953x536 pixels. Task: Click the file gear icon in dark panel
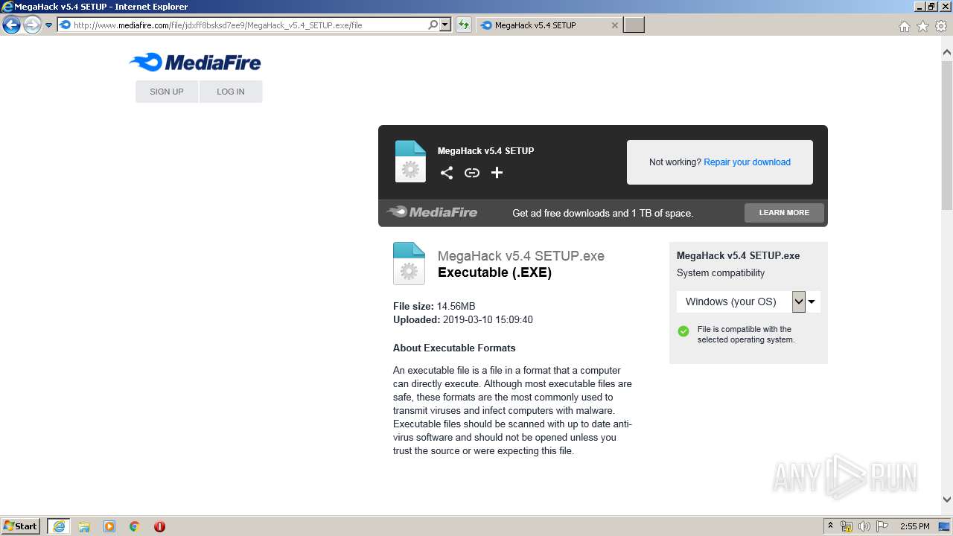(410, 162)
